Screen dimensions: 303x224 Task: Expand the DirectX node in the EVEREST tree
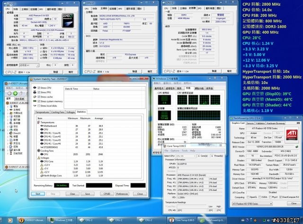click(8, 133)
